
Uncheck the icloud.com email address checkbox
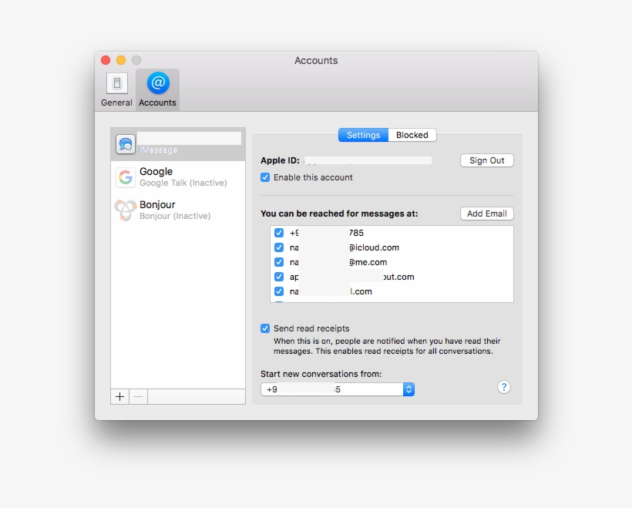click(x=279, y=247)
